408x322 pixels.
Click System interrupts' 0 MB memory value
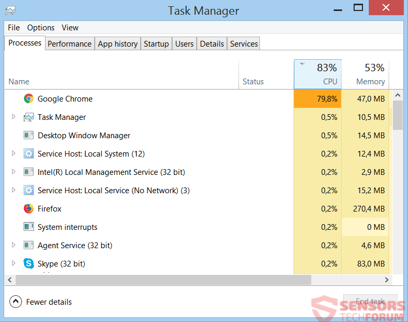coord(376,227)
